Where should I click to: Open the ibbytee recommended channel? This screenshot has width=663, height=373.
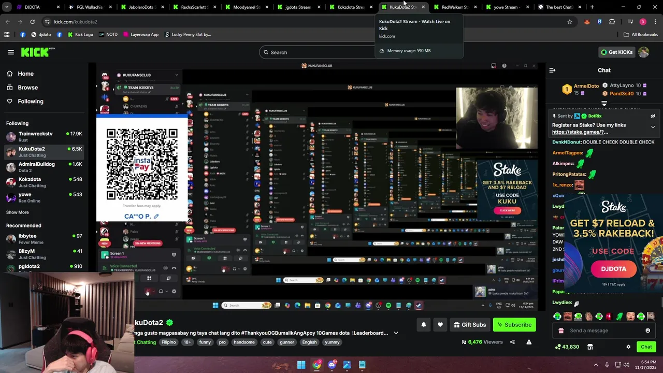44,239
